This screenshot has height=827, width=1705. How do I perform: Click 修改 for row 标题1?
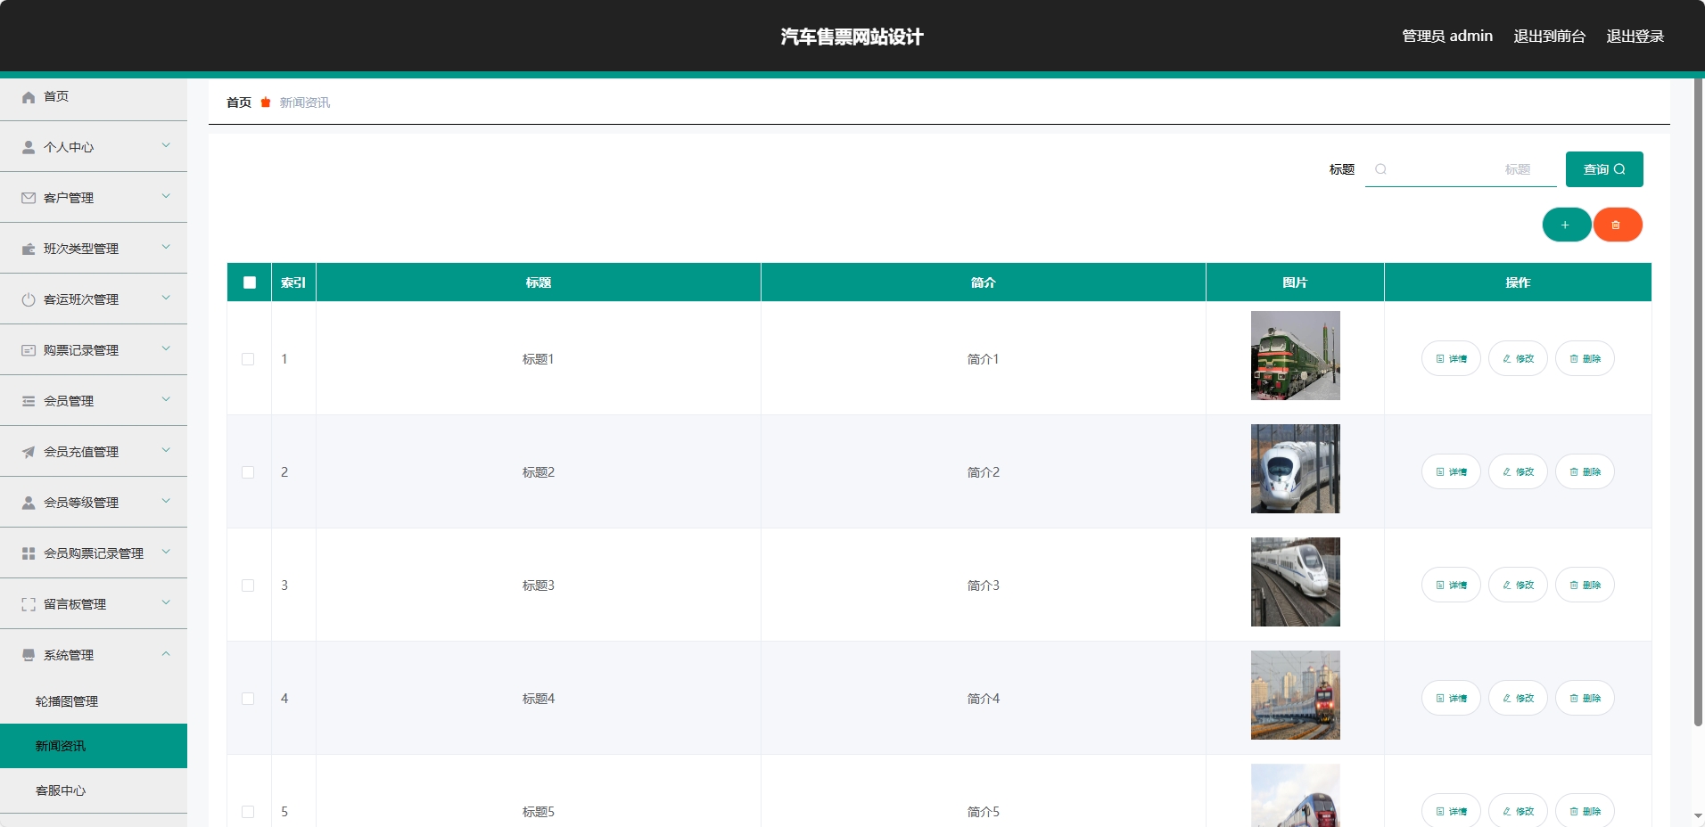[1518, 358]
